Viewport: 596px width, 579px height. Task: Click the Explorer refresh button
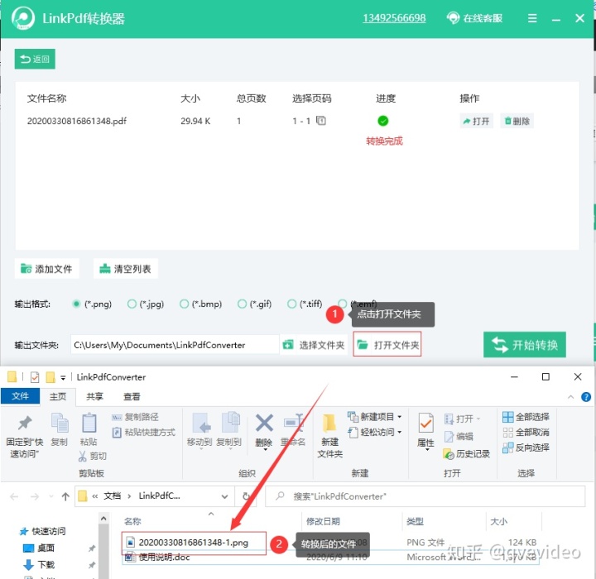(x=247, y=496)
